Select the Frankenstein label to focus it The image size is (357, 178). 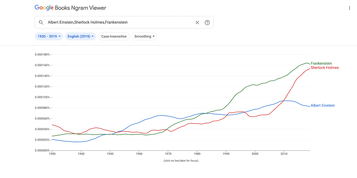(x=321, y=63)
